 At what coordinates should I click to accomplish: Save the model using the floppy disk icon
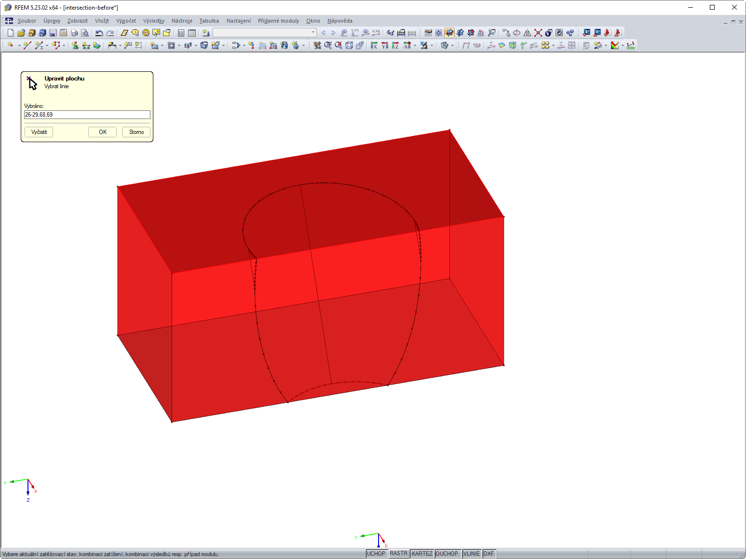tap(53, 33)
